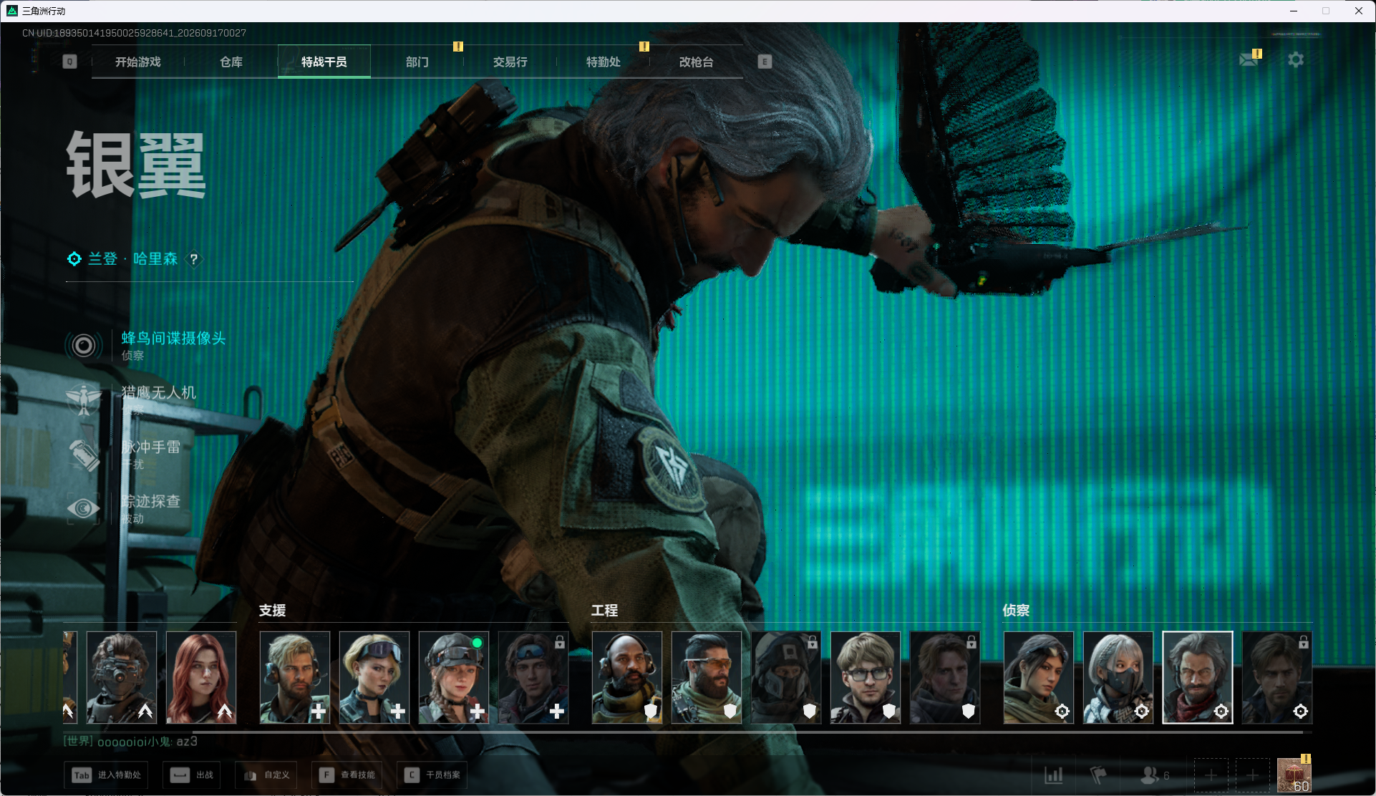
Task: Open the mail inbox envelope icon
Action: click(1249, 59)
